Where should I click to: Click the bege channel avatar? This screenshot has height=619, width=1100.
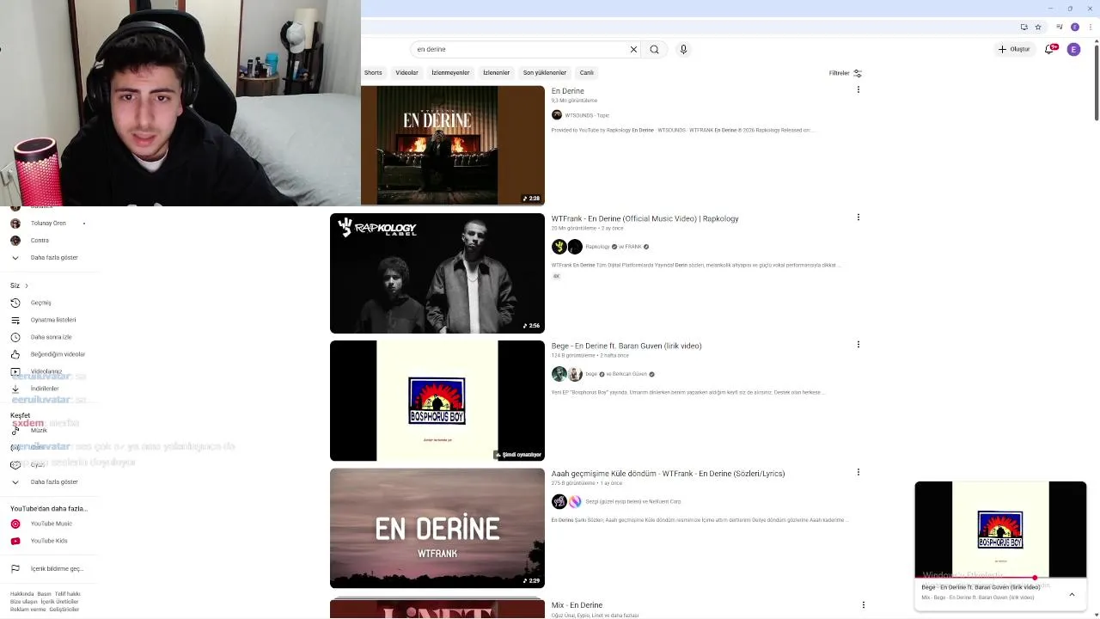(x=559, y=374)
